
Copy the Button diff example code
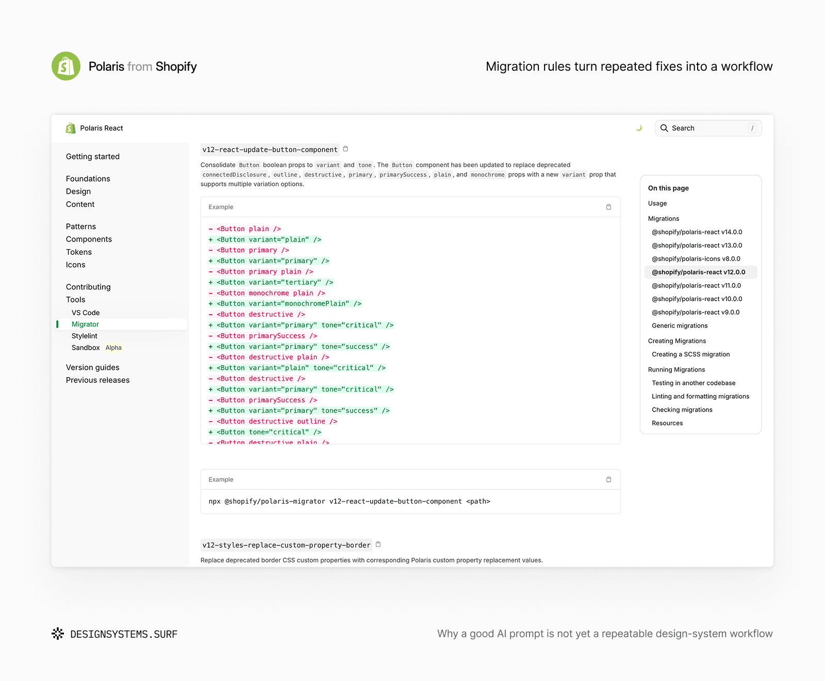tap(608, 207)
